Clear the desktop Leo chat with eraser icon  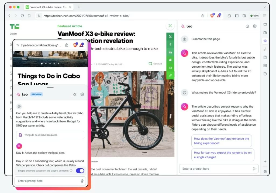[247, 26]
